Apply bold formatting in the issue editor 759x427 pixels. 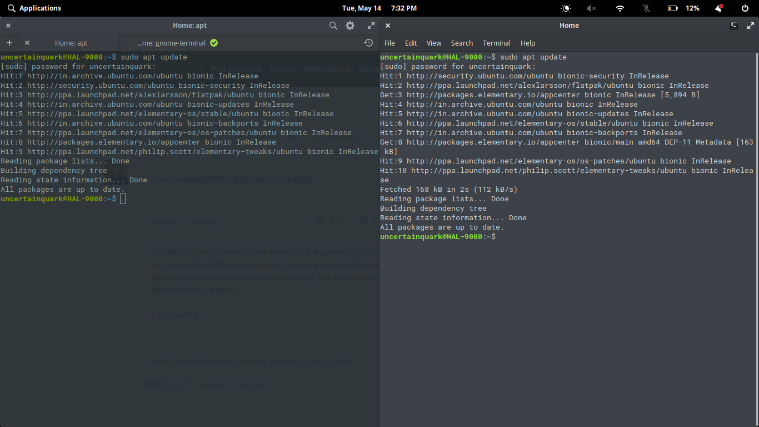(331, 220)
